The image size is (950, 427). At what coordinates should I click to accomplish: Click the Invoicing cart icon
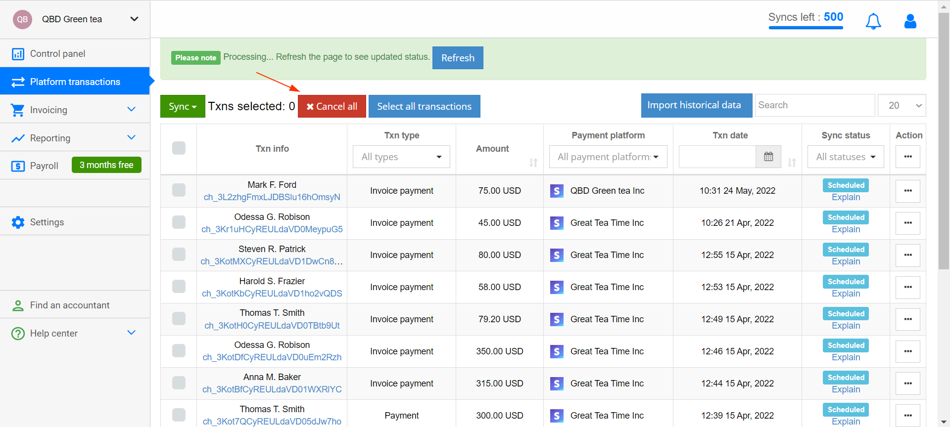pos(18,110)
